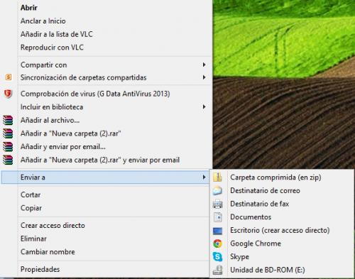Click the fax machine icon

[x=217, y=204]
